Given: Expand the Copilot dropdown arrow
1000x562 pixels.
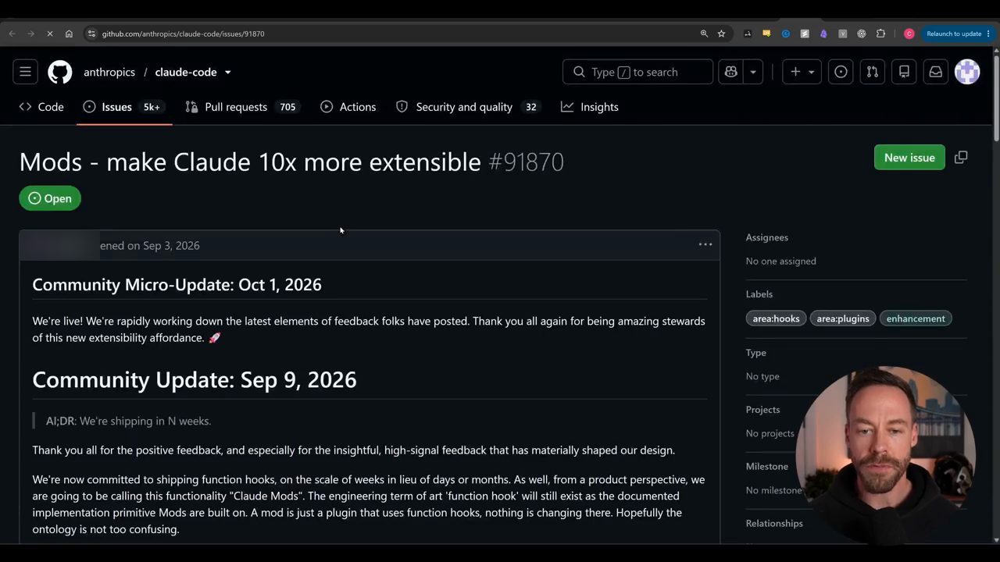Looking at the screenshot, I should click(x=753, y=72).
